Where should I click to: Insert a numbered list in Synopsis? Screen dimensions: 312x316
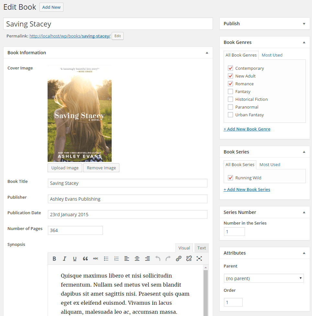coord(117,258)
